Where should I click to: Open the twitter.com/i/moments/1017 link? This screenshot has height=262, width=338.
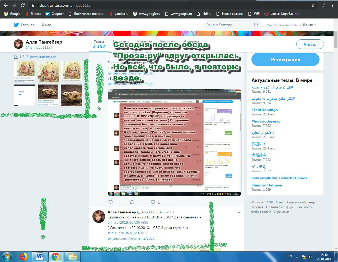(x=133, y=73)
